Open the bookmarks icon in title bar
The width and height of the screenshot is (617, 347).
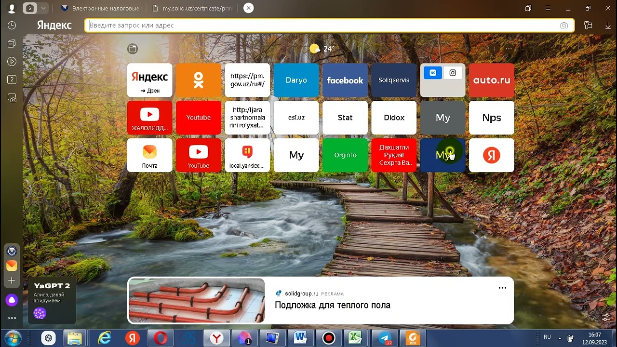(x=528, y=8)
